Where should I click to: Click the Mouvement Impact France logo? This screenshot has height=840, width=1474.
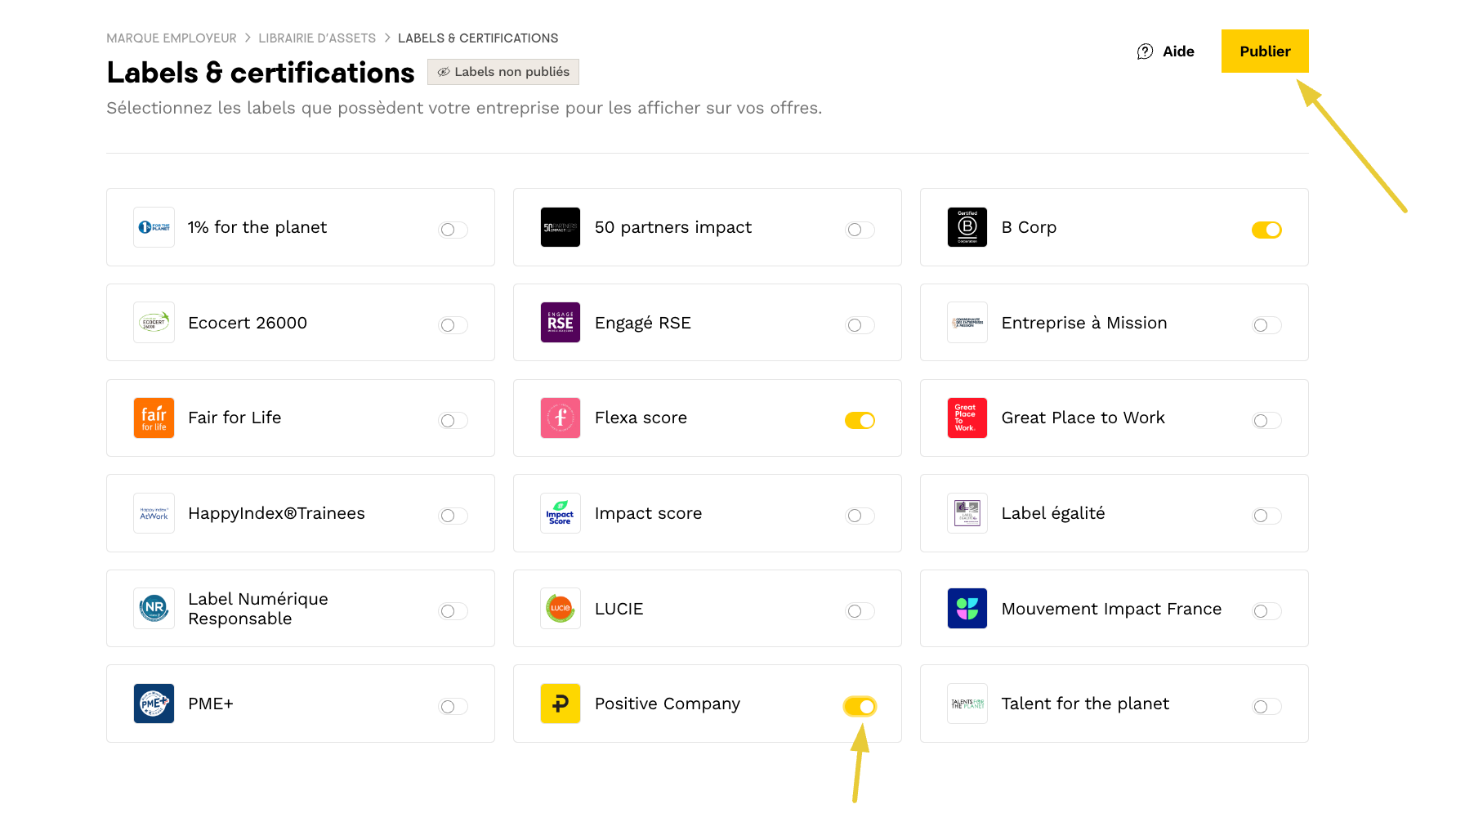[967, 609]
